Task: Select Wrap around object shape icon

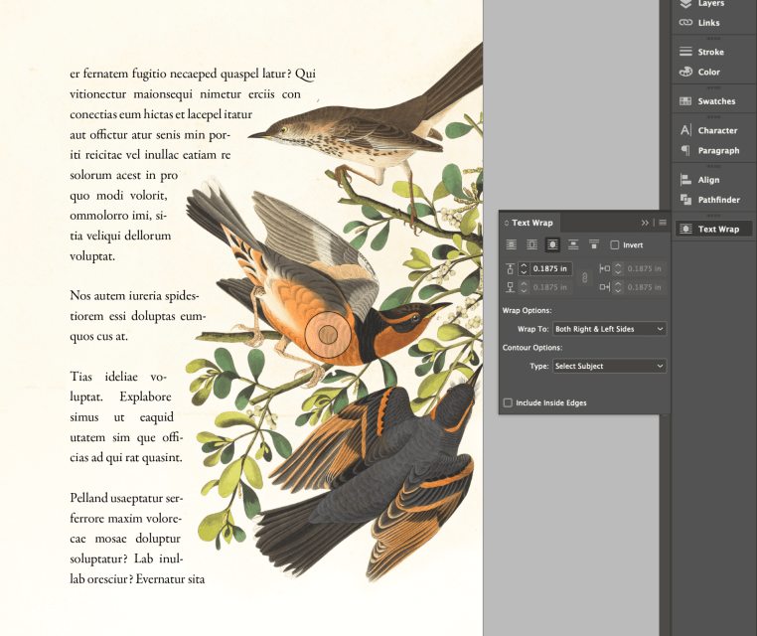Action: point(552,244)
